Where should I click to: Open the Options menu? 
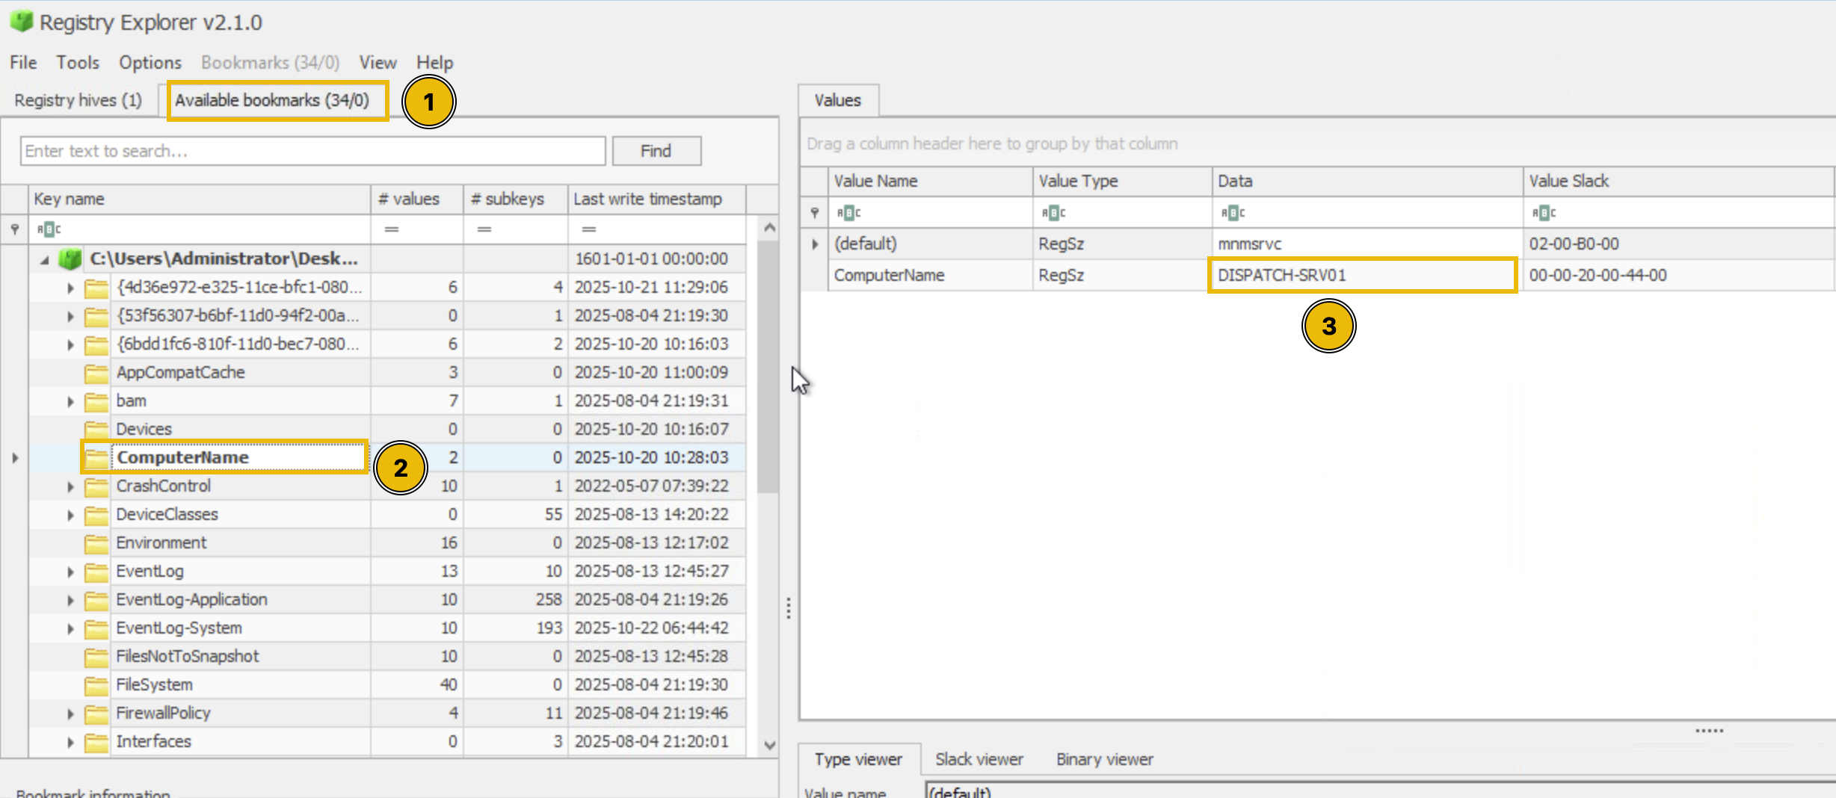150,62
